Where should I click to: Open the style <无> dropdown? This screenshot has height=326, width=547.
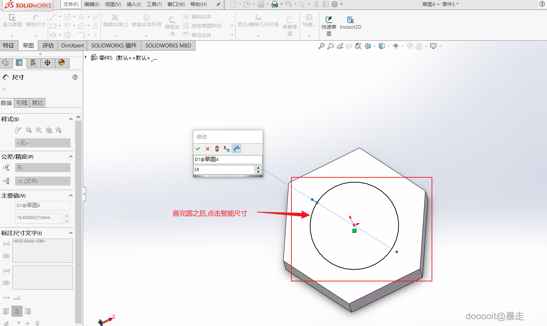tap(43, 143)
